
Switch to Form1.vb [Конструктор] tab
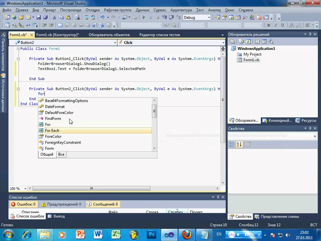58,35
